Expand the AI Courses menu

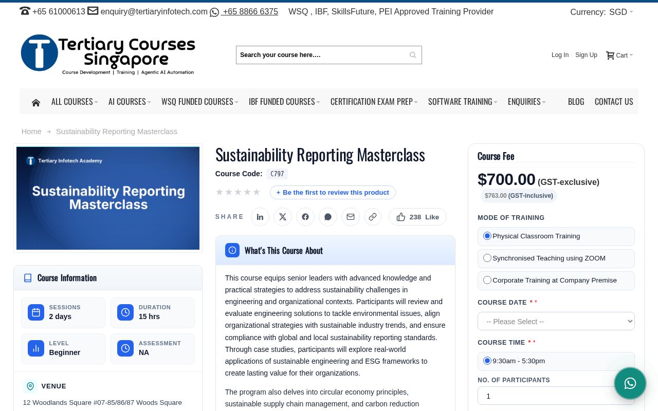tap(130, 102)
